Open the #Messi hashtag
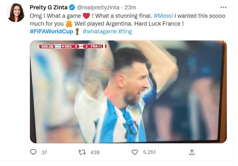Viewport: 238px width, 166px height. point(163,15)
